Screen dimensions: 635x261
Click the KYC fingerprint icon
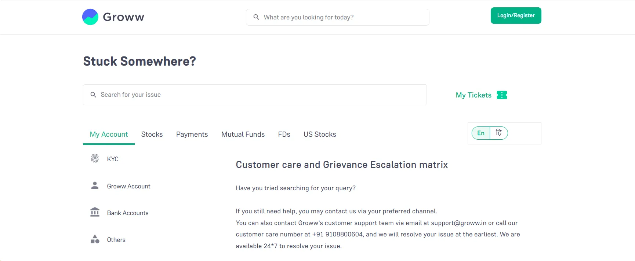95,158
